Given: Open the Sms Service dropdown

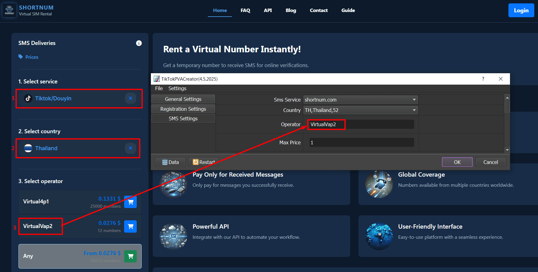Looking at the screenshot, I should pyautogui.click(x=361, y=100).
